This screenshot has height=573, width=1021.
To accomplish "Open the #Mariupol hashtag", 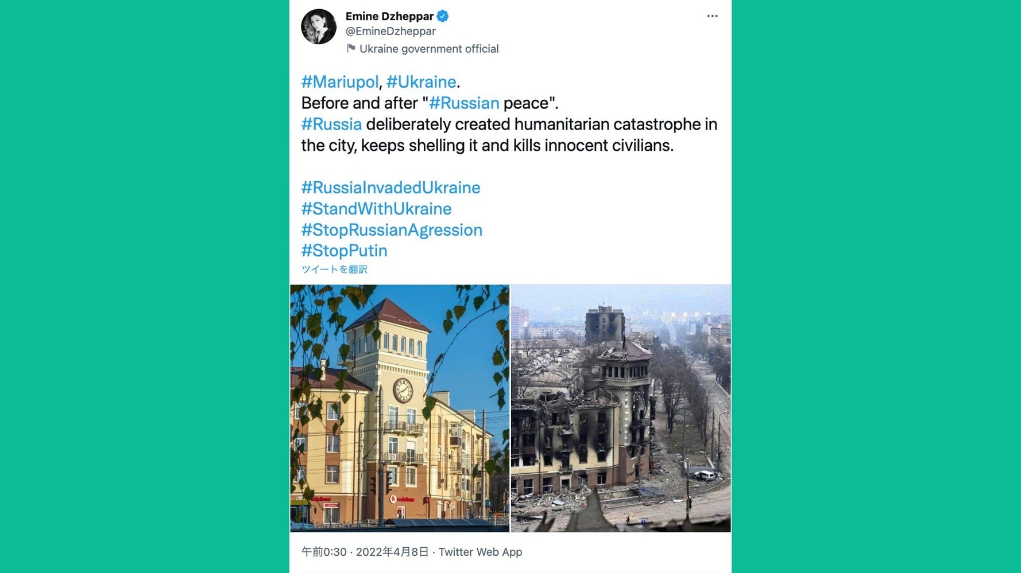I will tap(340, 82).
